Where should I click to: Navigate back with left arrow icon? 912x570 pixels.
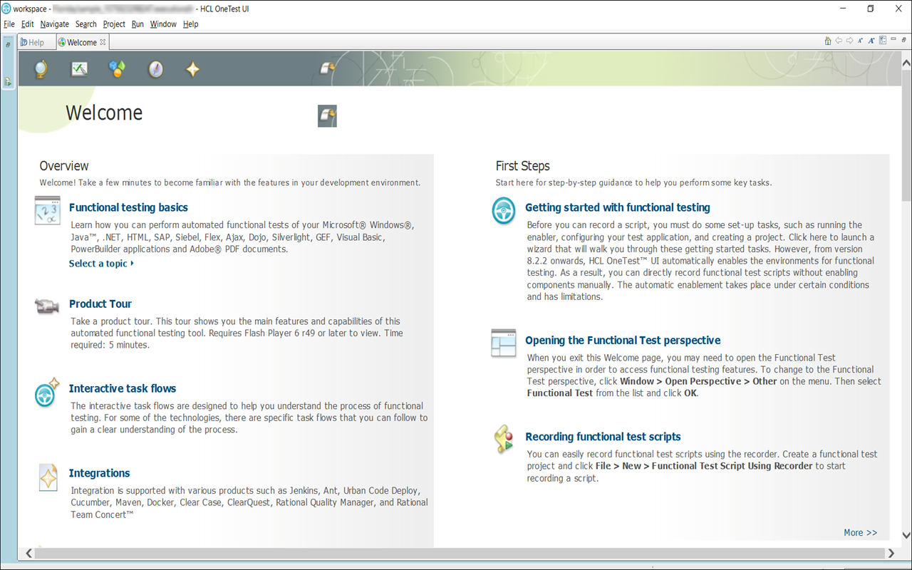coord(839,41)
